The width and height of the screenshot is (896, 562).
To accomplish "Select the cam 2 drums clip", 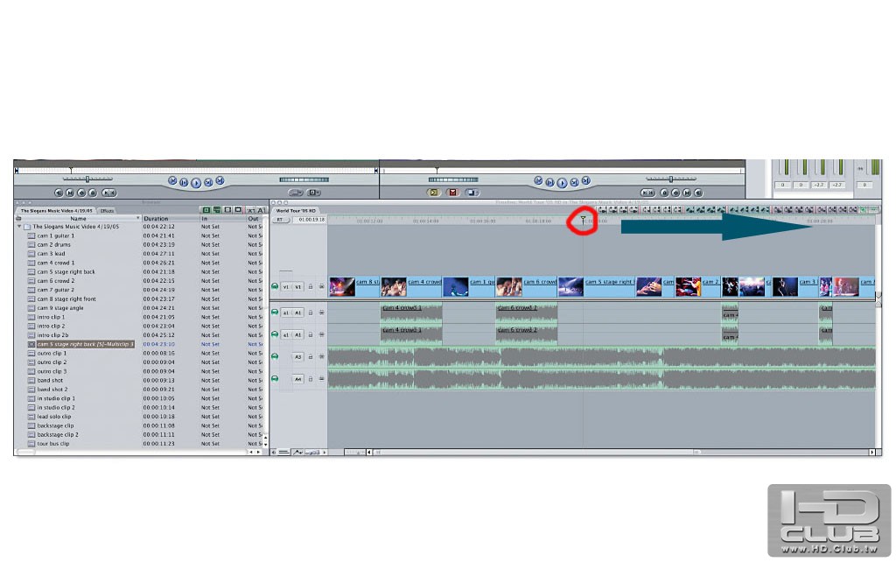I will point(53,245).
